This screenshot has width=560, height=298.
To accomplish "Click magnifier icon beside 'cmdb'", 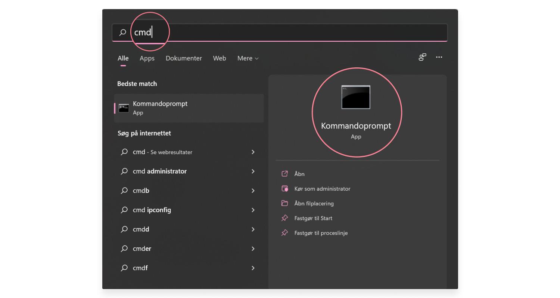I will click(124, 191).
